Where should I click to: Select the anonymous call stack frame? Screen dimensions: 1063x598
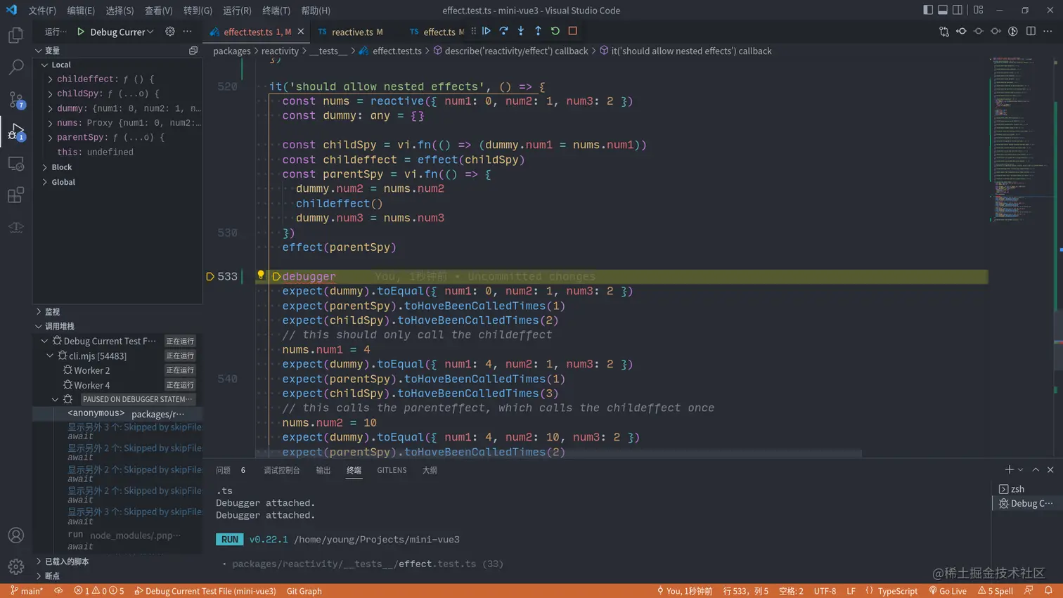pyautogui.click(x=117, y=414)
